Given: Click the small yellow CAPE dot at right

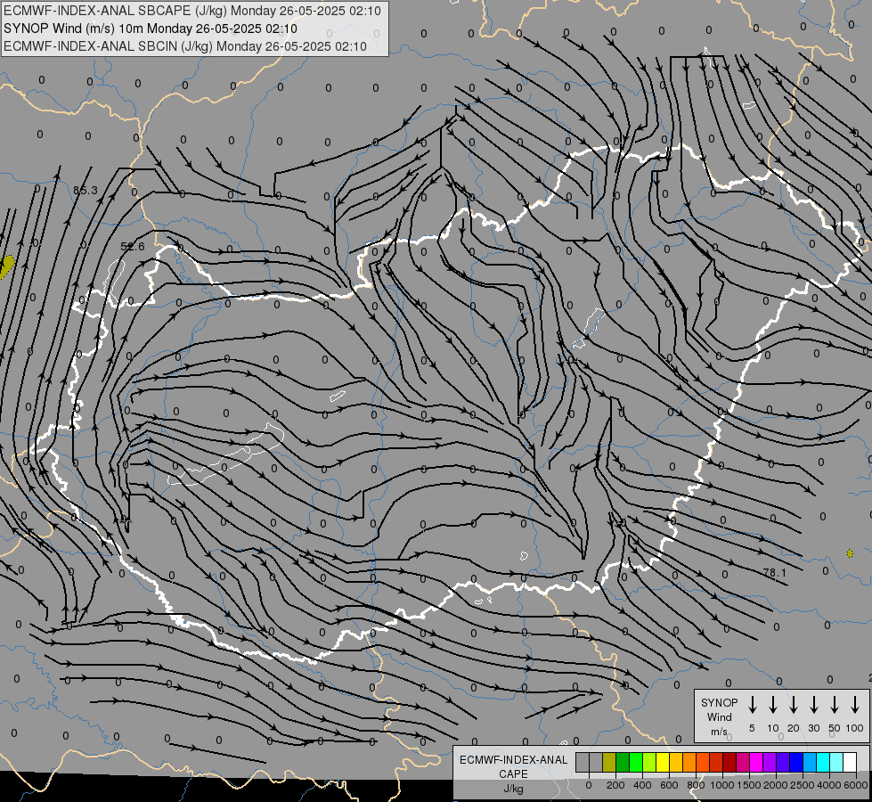Looking at the screenshot, I should coord(850,553).
